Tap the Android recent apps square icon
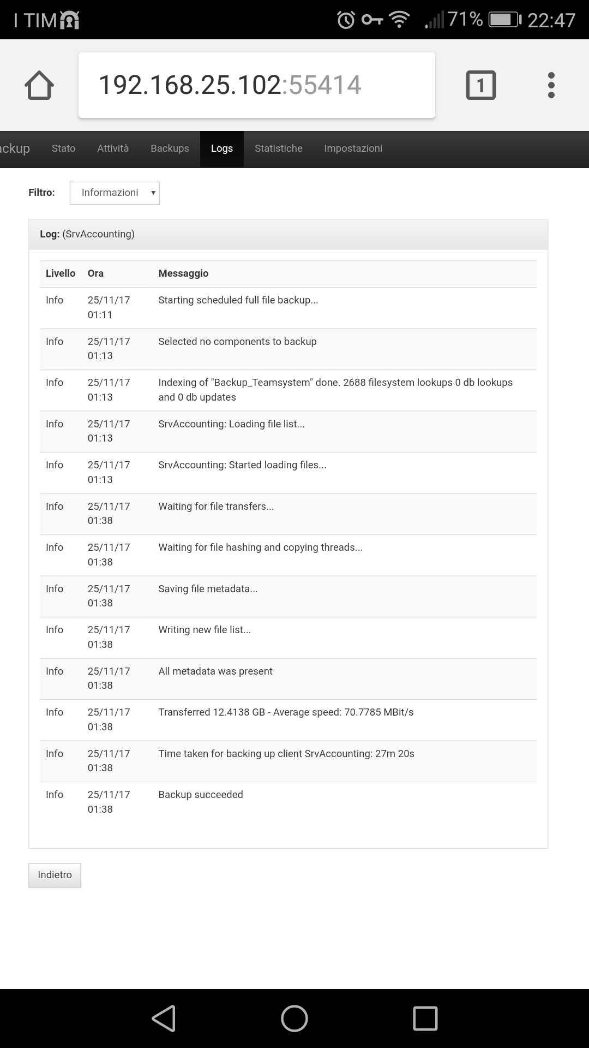Image resolution: width=589 pixels, height=1048 pixels. click(x=425, y=1019)
